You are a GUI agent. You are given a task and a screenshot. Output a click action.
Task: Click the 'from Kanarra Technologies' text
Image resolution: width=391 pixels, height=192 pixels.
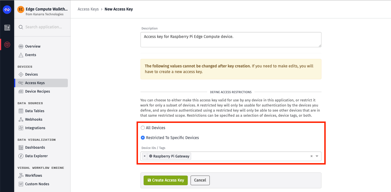(x=44, y=14)
